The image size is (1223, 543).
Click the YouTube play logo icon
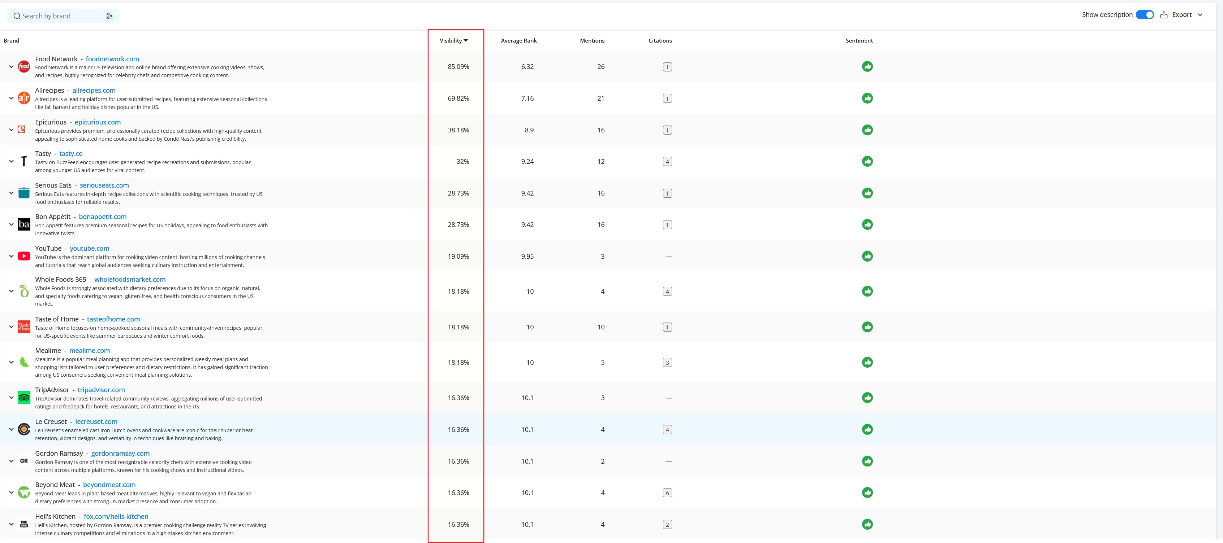[x=24, y=256]
